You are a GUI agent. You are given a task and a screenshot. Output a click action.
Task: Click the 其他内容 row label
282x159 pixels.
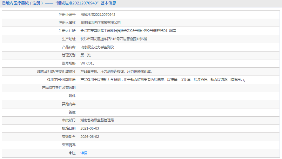pyautogui.click(x=69, y=104)
